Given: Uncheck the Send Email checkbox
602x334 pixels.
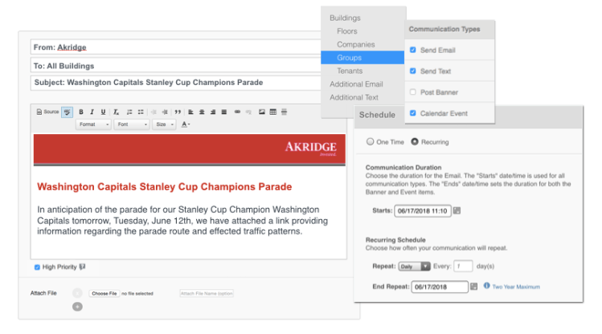Looking at the screenshot, I should pos(412,50).
